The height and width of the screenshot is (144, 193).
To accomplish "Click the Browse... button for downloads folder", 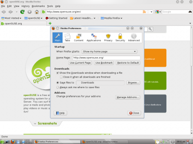I will point(133,83).
